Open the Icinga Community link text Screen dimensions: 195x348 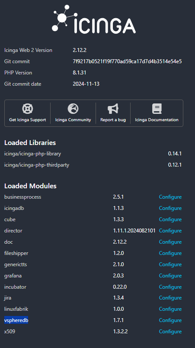pos(73,119)
